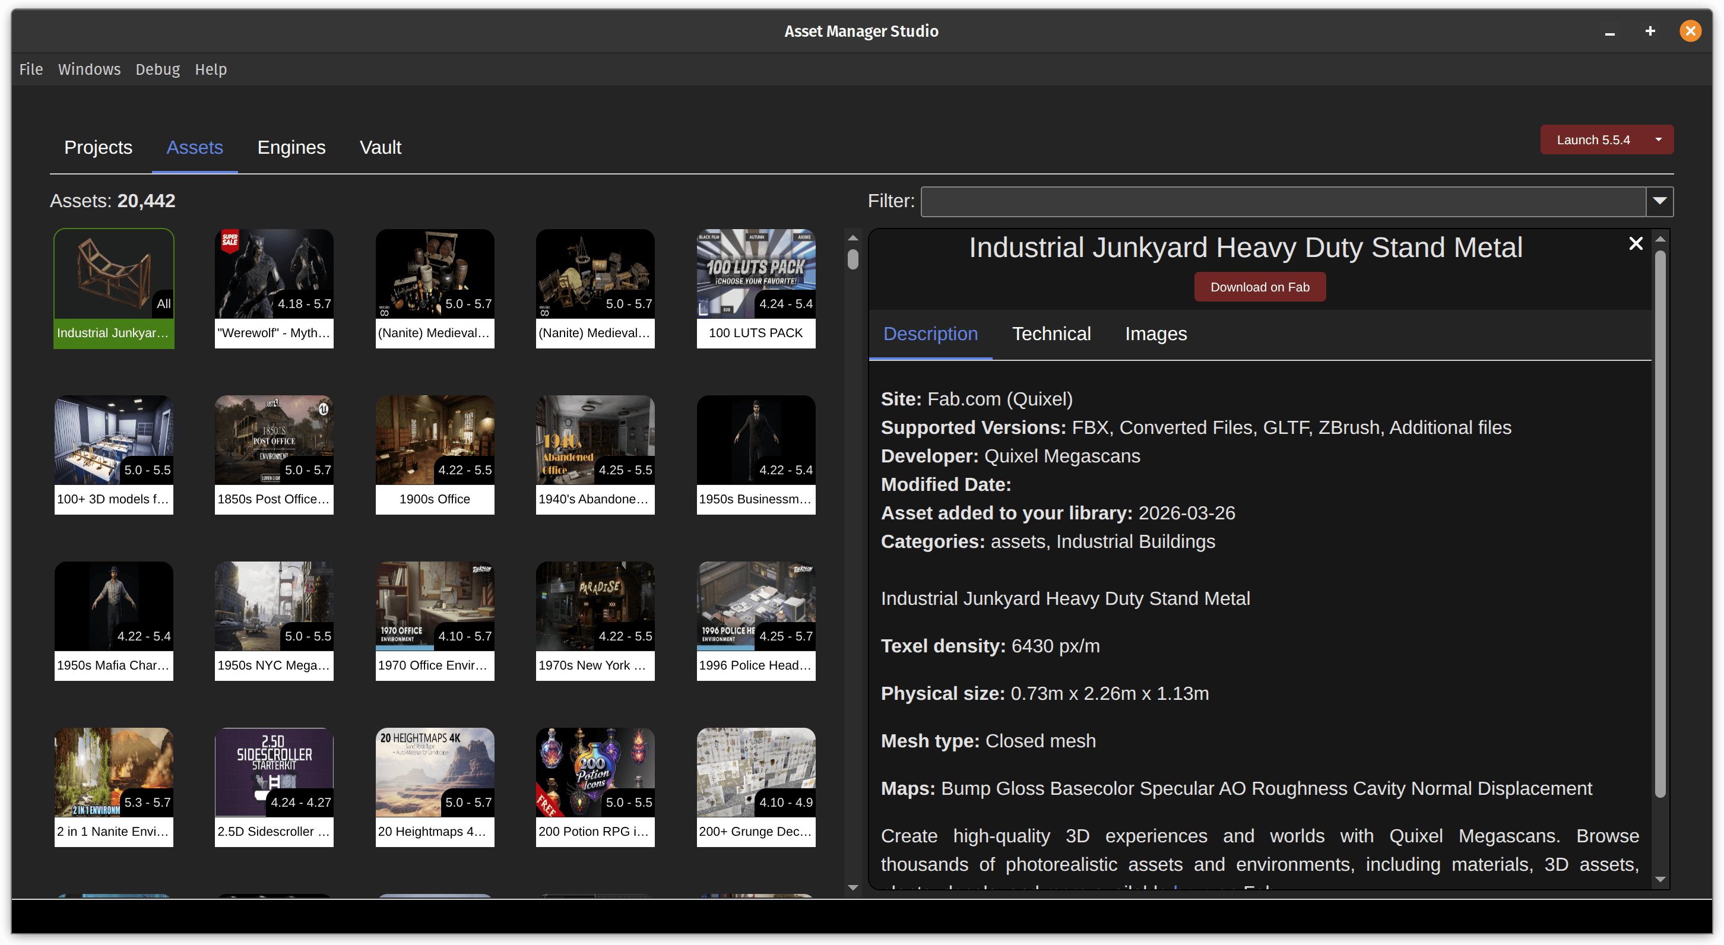Select the 200 Potion RPG icons asset
1724x945 pixels.
[x=595, y=787]
